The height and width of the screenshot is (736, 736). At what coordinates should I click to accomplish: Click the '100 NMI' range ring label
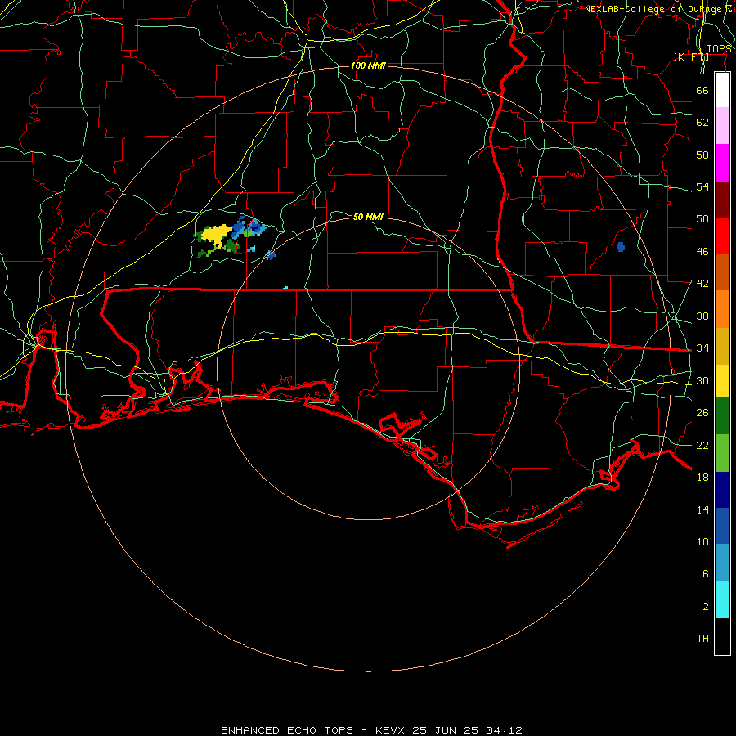coord(368,65)
